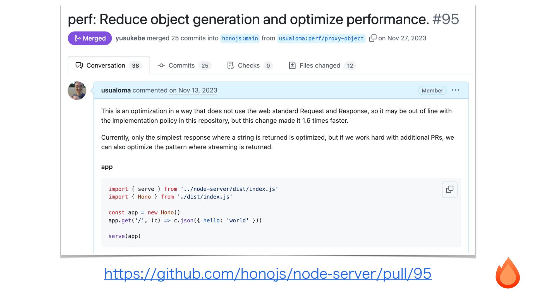536x301 pixels.
Task: Click the Conversation tab speech bubble icon
Action: (x=79, y=65)
